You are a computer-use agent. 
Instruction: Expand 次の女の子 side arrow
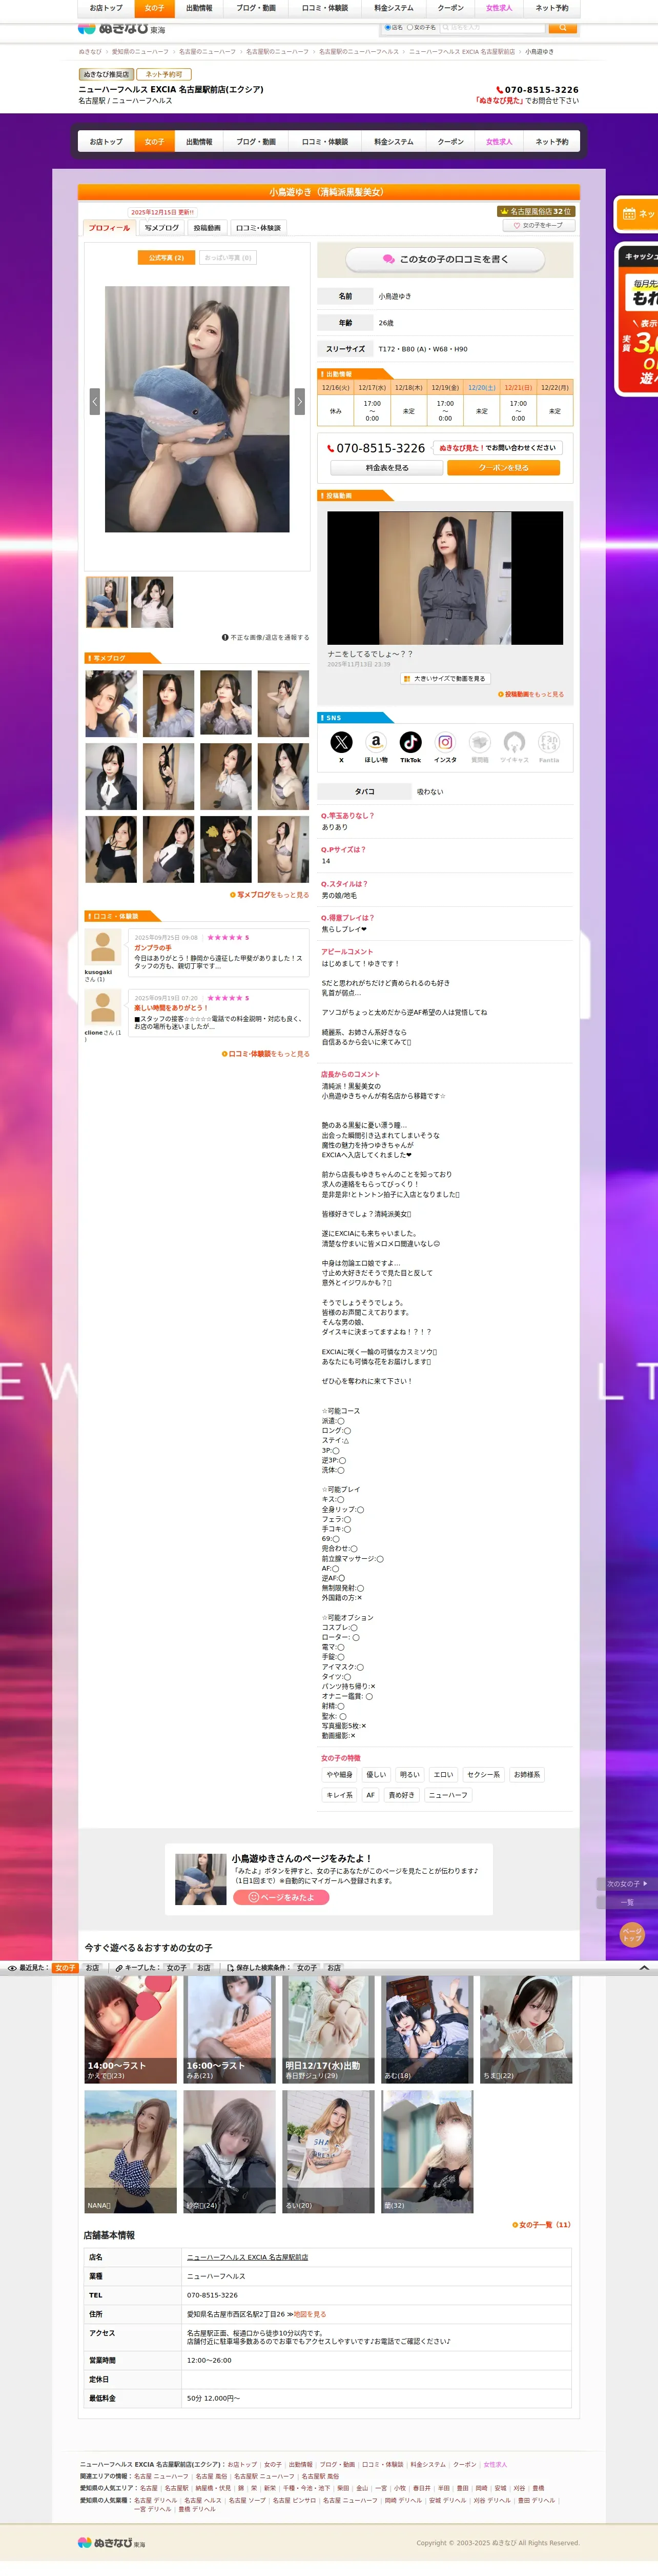[x=627, y=1884]
